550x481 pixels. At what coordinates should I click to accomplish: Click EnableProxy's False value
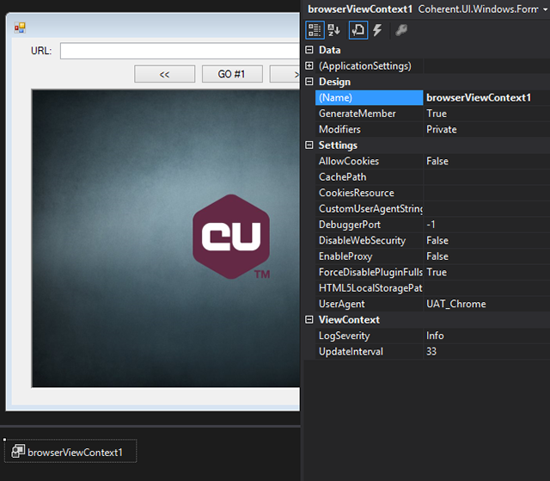coord(487,256)
